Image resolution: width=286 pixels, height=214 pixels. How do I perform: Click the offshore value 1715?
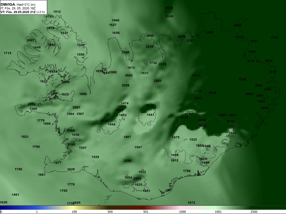tap(7, 53)
